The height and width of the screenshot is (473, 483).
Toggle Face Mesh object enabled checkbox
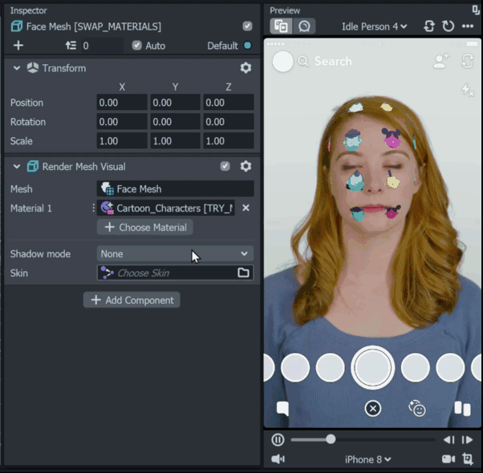(x=247, y=26)
